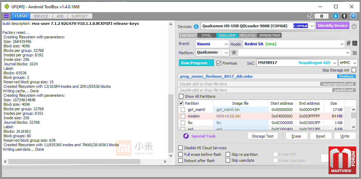This screenshot has width=361, height=179.
Task: Open the hamburger menu icon
Action: click(6, 16)
